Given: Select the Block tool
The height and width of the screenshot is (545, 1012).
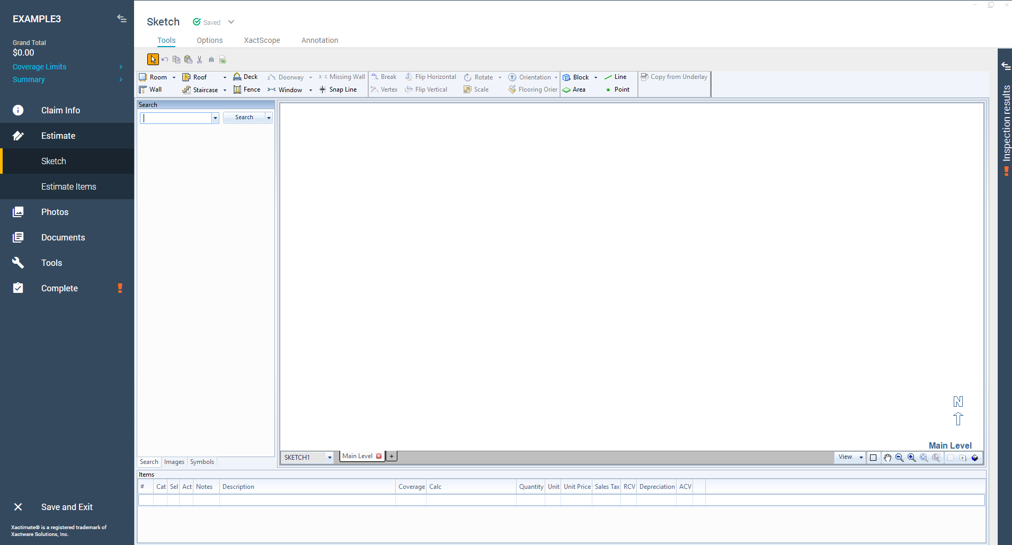Looking at the screenshot, I should (576, 77).
